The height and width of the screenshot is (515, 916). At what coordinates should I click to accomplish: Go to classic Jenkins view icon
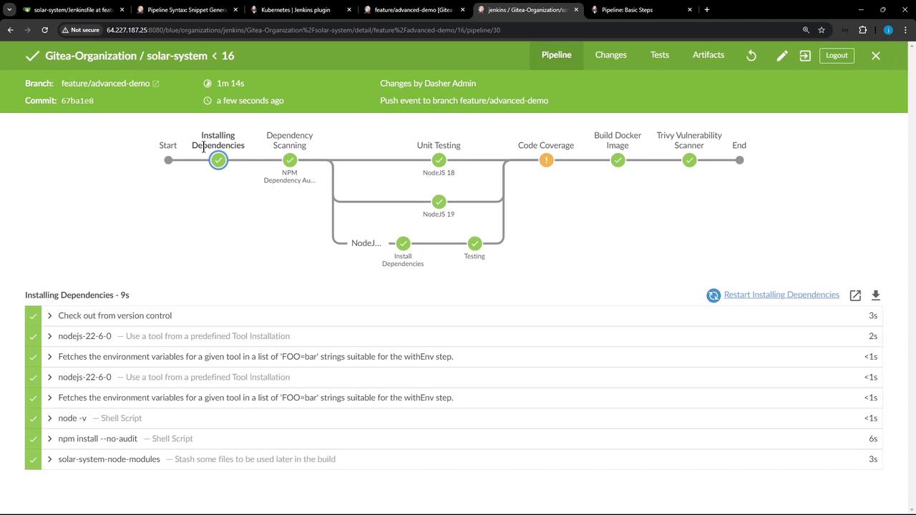(805, 56)
